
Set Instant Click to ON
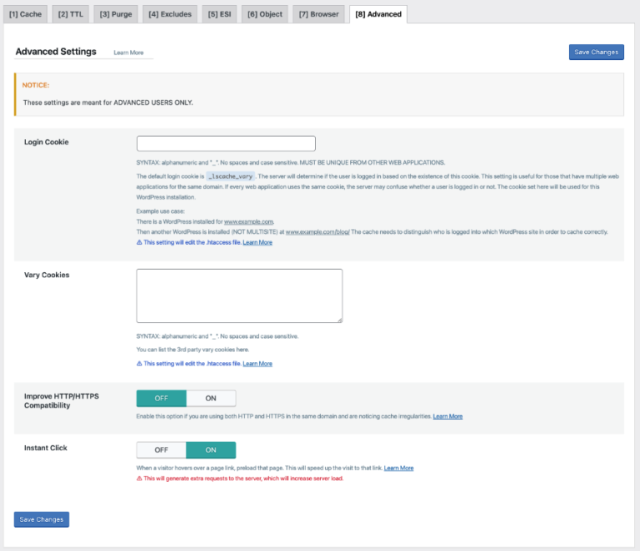click(211, 450)
